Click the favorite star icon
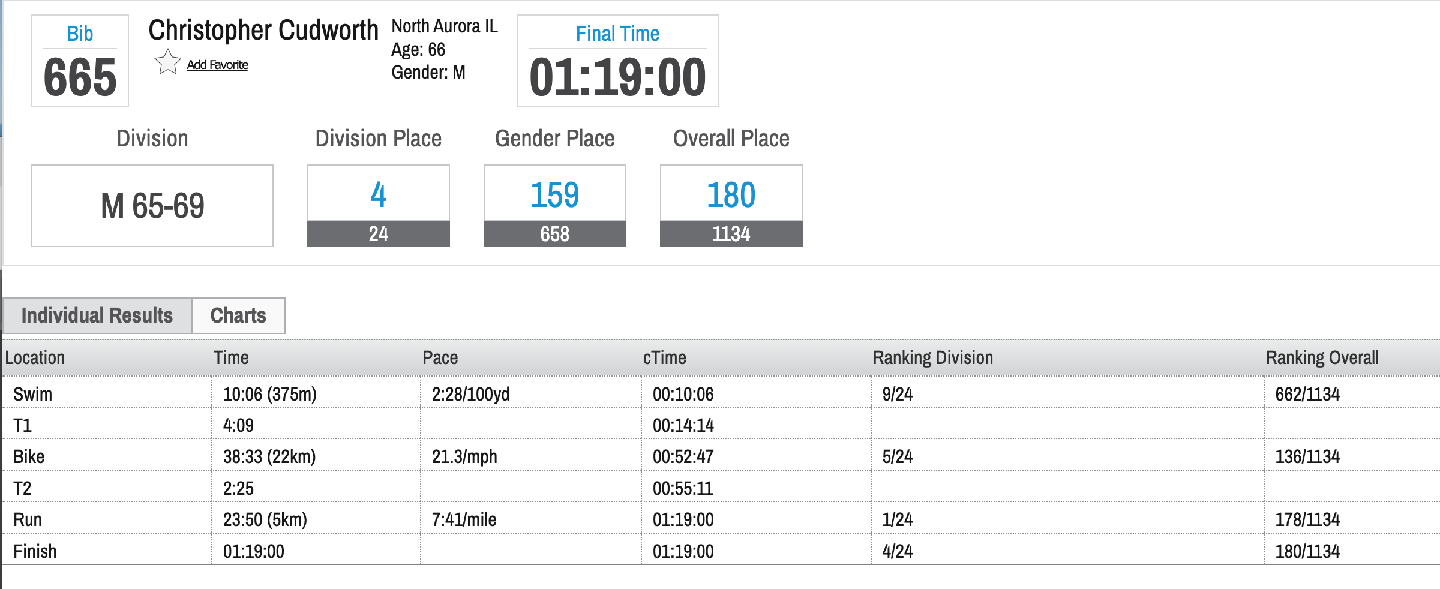 [x=167, y=62]
